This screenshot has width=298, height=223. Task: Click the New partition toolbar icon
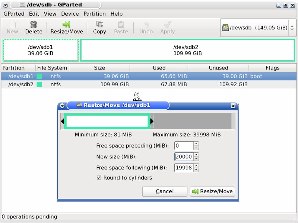click(12, 25)
